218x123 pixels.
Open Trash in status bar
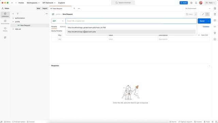click(207, 122)
